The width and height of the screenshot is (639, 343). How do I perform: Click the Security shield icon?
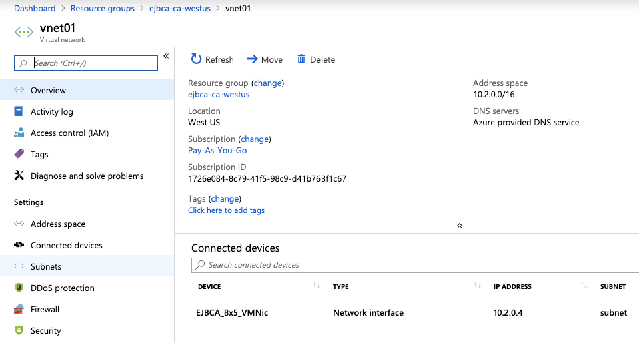(19, 330)
